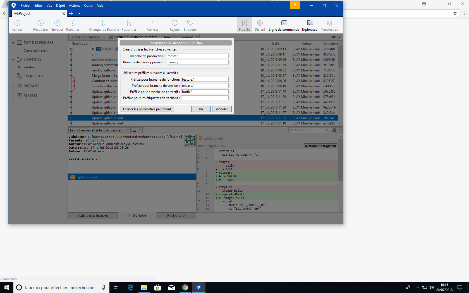The height and width of the screenshot is (293, 469).
Task: Click the Ok button in dialog
Action: click(x=201, y=109)
